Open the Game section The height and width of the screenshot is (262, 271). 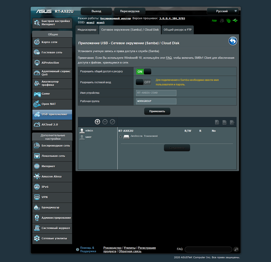[52, 94]
